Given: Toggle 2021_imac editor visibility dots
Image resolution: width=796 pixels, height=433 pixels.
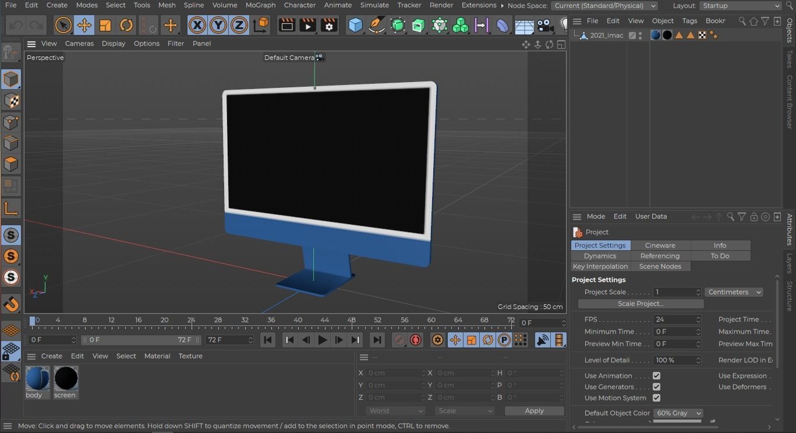Looking at the screenshot, I should (641, 36).
